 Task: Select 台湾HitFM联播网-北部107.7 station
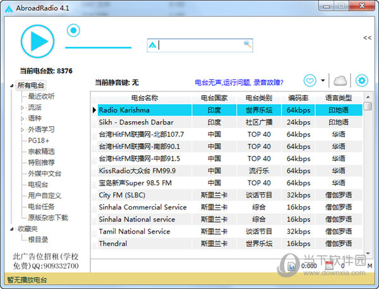[227, 134]
